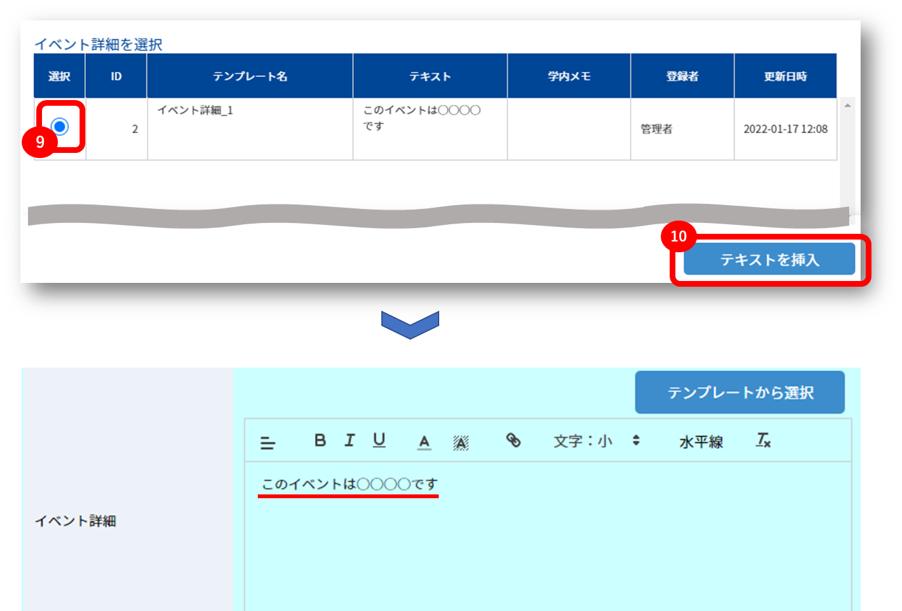Open the text background color picker
Viewport: 902px width, 611px height.
point(461,443)
